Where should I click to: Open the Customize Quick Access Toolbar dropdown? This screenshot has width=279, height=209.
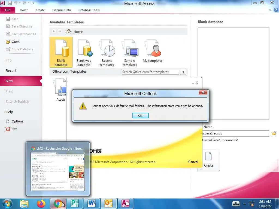(33, 3)
